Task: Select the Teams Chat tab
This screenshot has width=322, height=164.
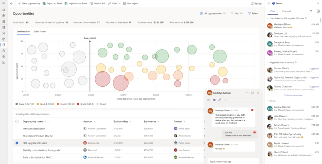Action: click(x=273, y=11)
